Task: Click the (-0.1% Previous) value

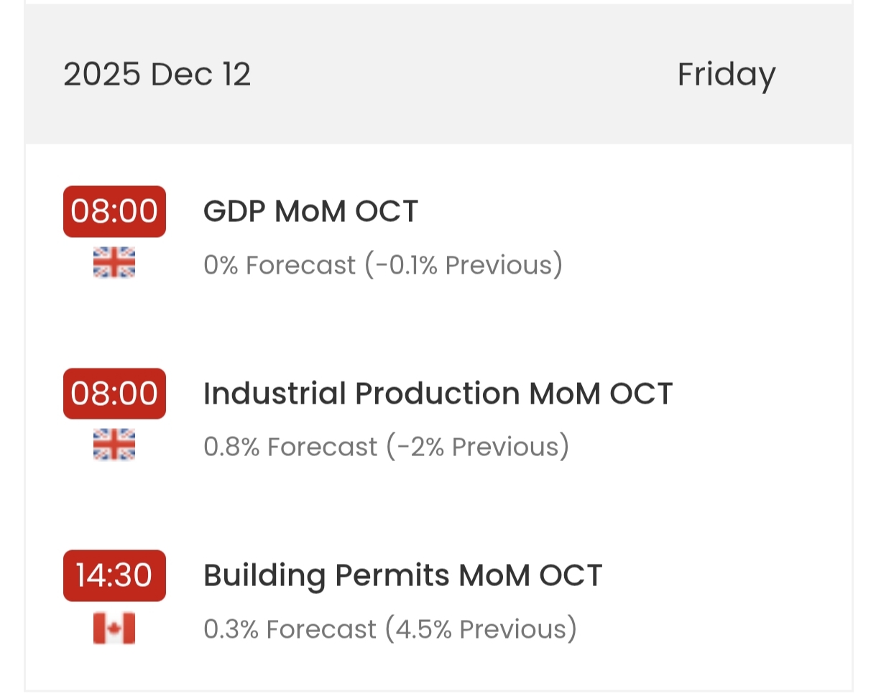Action: coord(464,265)
